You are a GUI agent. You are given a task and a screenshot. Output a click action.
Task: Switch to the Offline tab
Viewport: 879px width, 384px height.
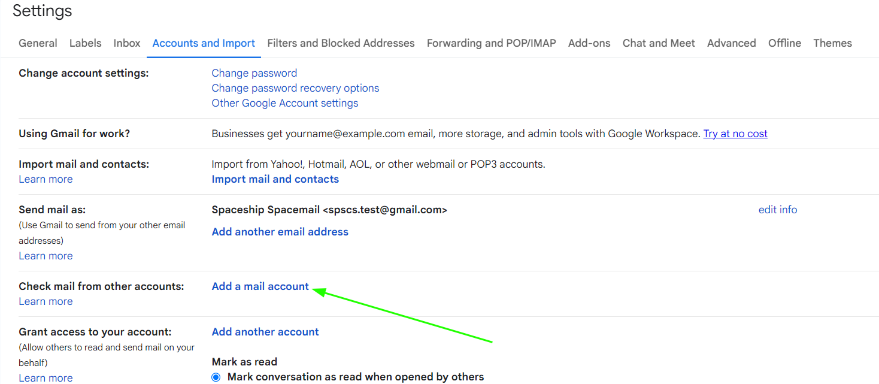(x=784, y=43)
